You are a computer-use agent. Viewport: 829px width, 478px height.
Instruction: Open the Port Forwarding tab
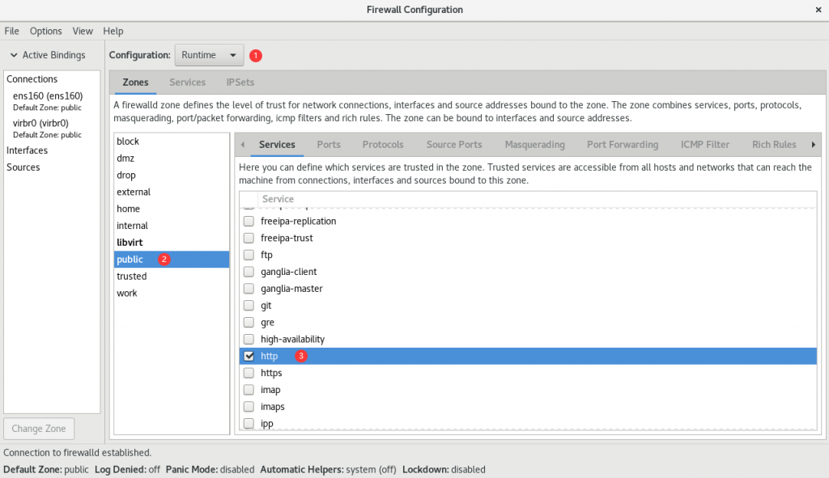(x=622, y=145)
